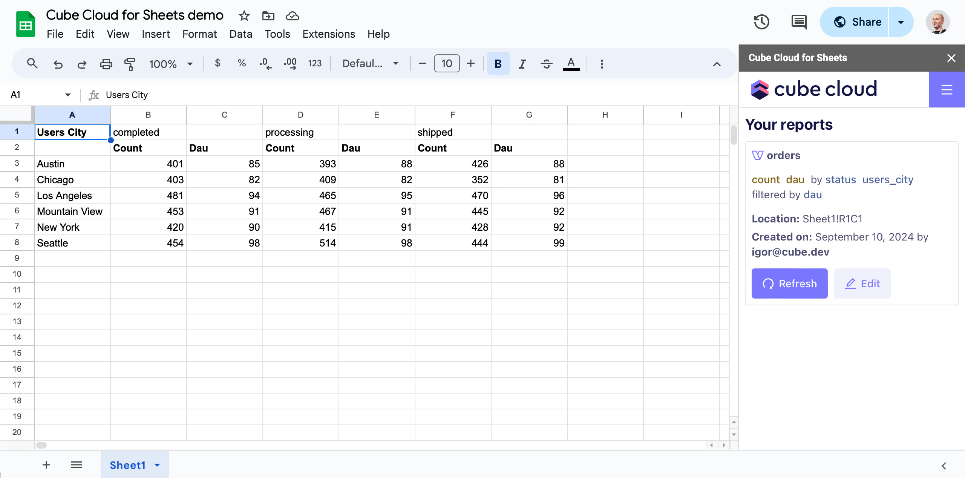Viewport: 965px width, 478px height.
Task: Open the Extensions menu
Action: [x=328, y=34]
